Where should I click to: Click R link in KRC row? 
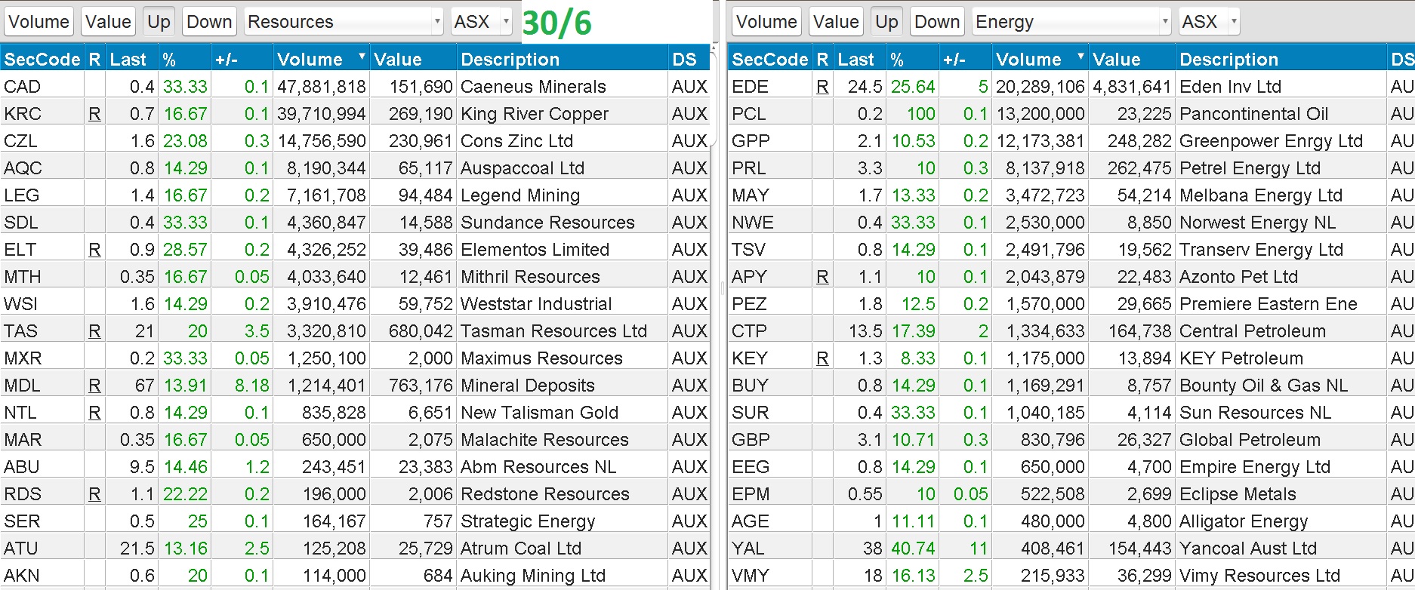94,114
